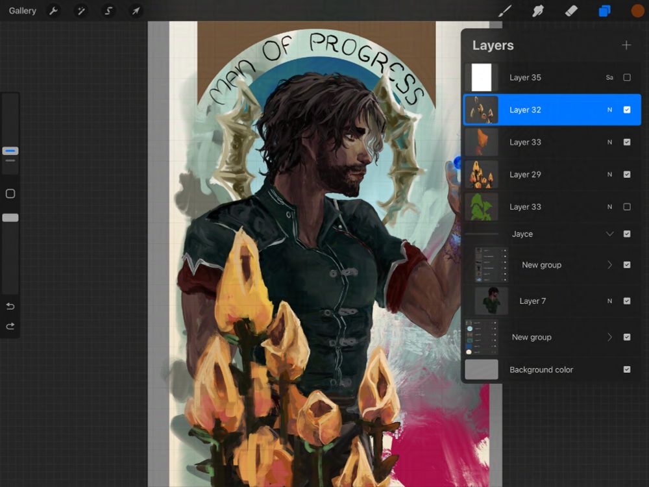Viewport: 649px width, 487px height.
Task: Select the Background color label
Action: [541, 369]
